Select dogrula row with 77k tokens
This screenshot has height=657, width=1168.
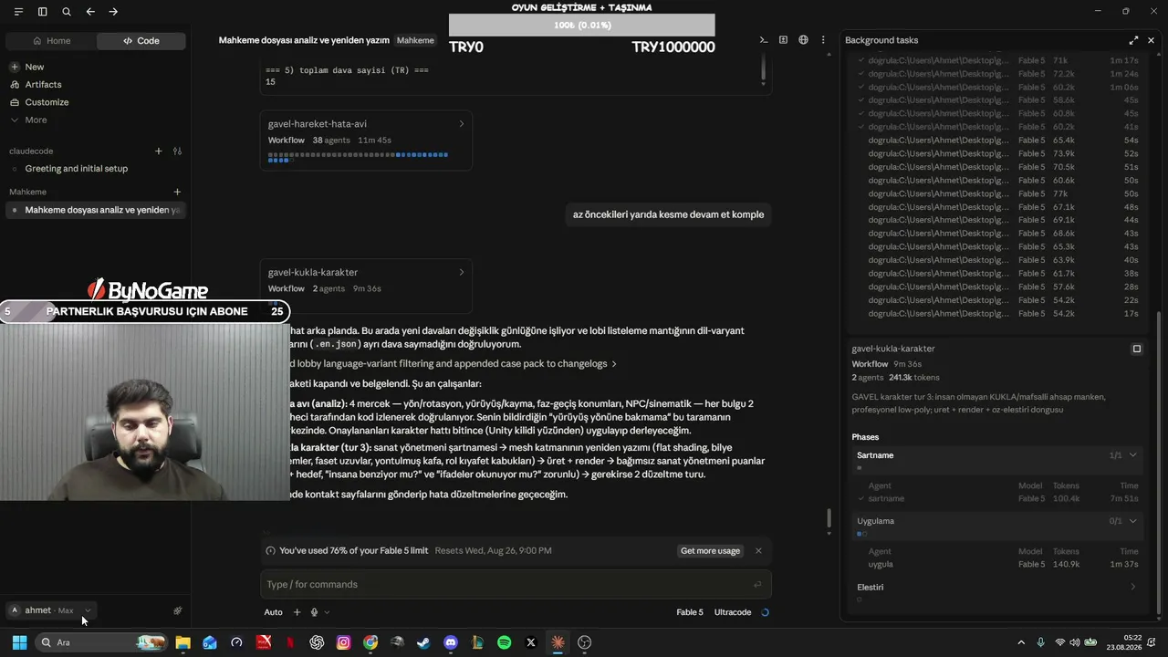tap(998, 193)
